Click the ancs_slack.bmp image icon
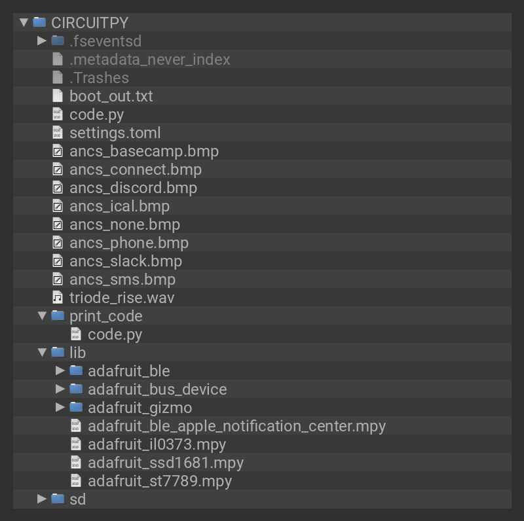Screen dimensions: 524x521 click(58, 261)
